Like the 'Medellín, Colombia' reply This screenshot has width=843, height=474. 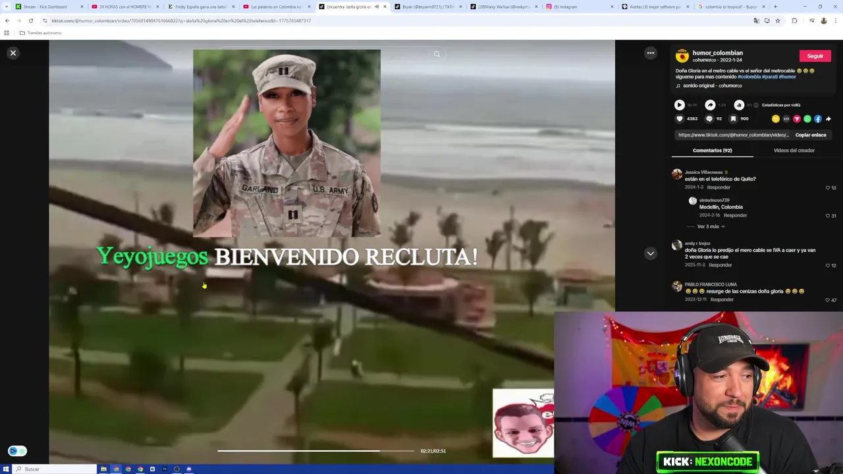[x=828, y=216]
